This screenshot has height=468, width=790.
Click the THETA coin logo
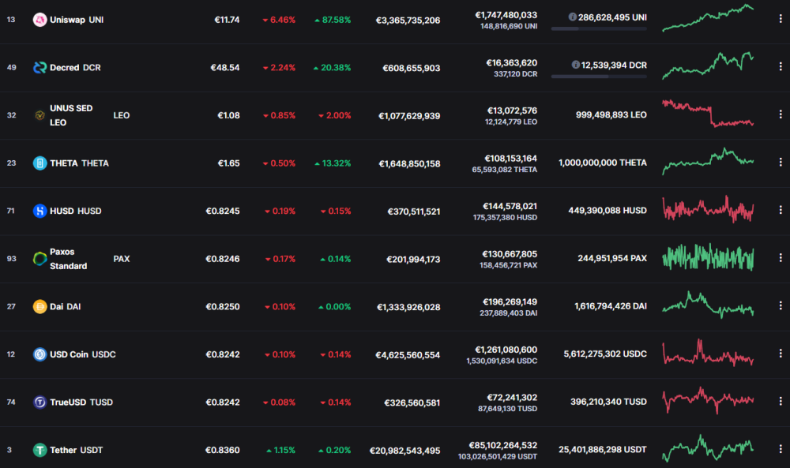pyautogui.click(x=39, y=163)
